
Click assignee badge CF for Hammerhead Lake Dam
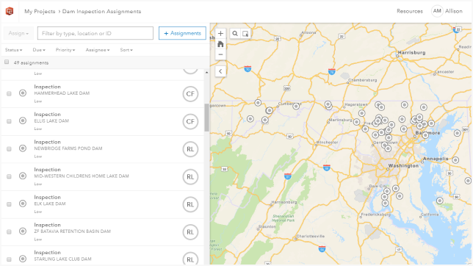190,94
